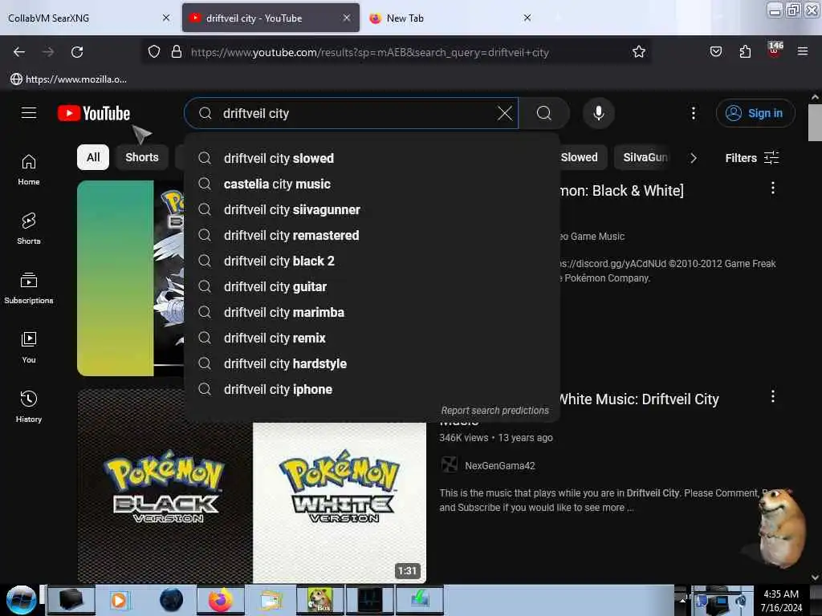Screen dimensions: 822x616
Task: Start voice search with the microphone icon
Action: [x=599, y=113]
